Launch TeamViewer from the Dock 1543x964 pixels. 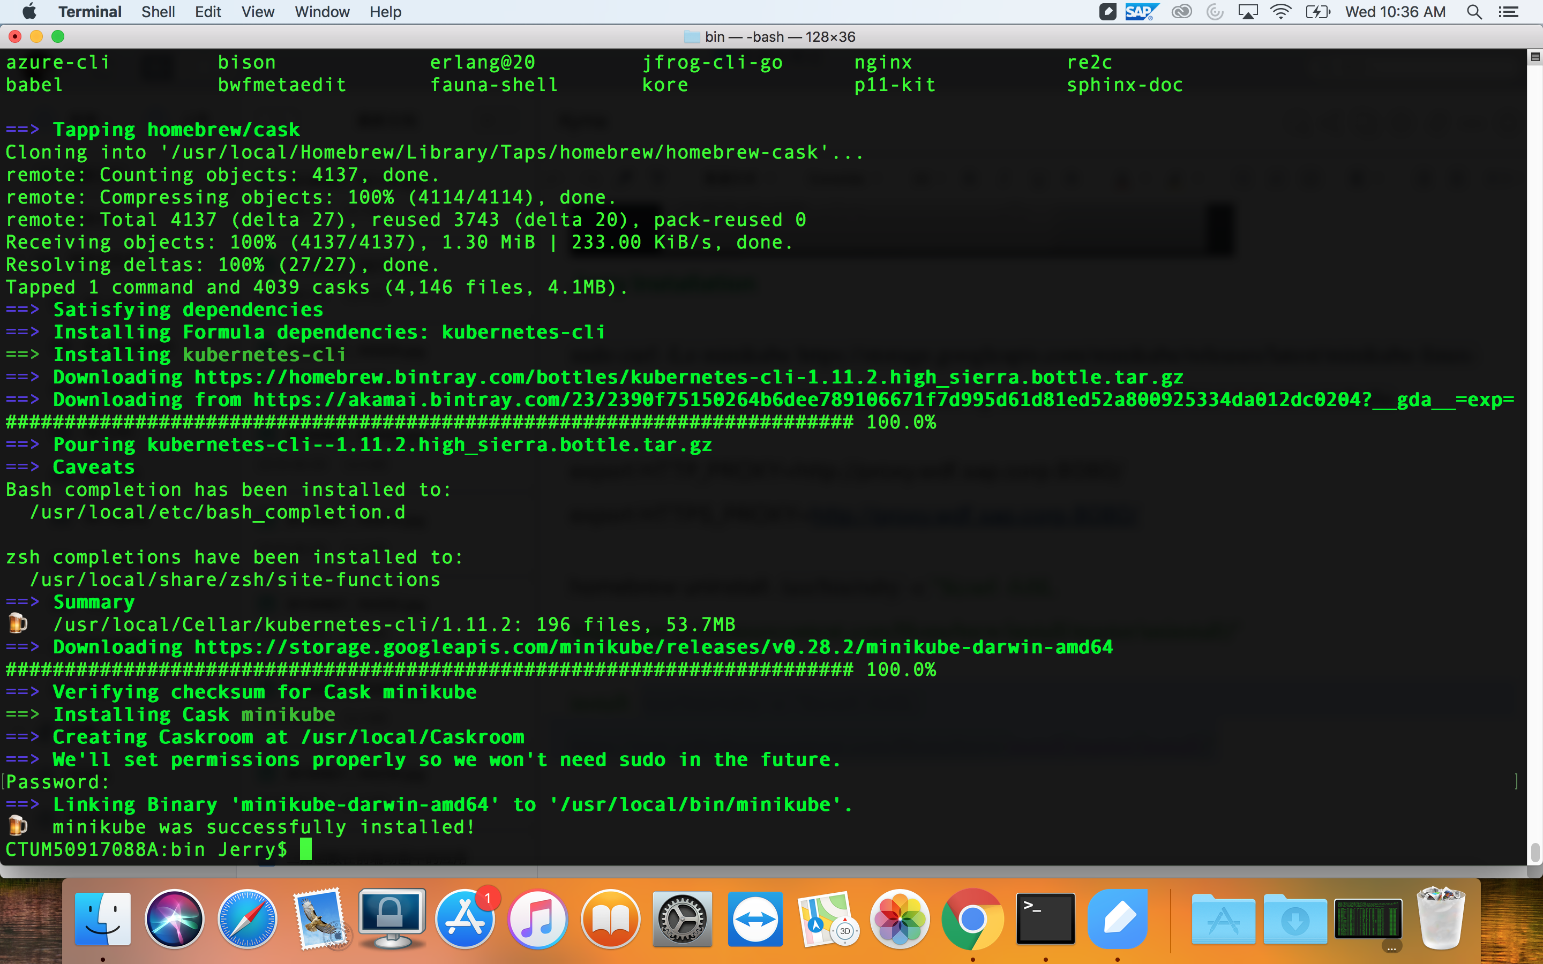pyautogui.click(x=755, y=918)
